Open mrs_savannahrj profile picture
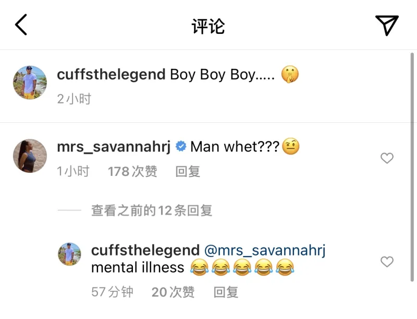The height and width of the screenshot is (319, 417). (x=30, y=156)
